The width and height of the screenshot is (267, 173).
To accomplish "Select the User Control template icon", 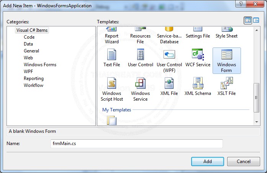I will tap(141, 54).
